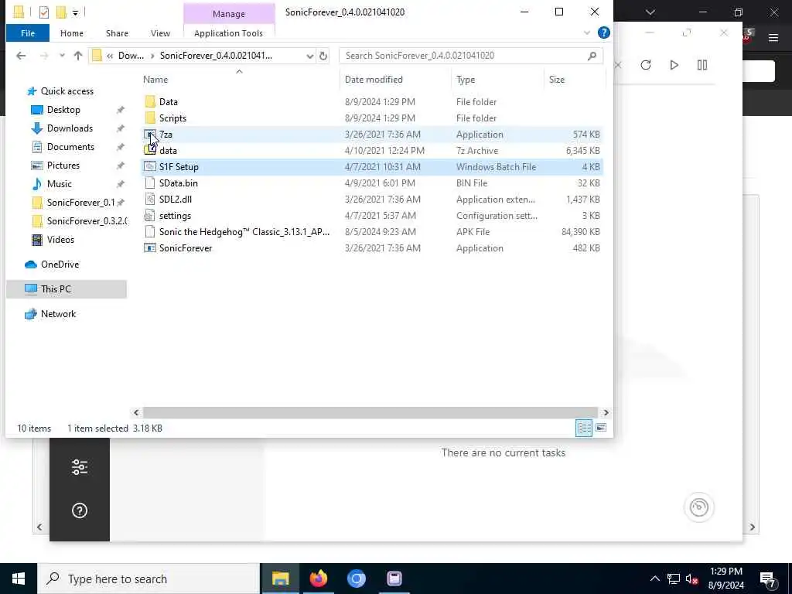Select the S1F Setup batch file icon
Screen dimensions: 792x594
150,166
